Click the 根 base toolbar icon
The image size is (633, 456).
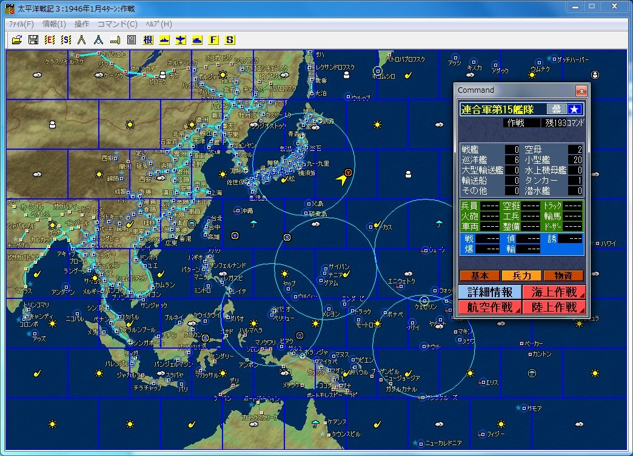148,39
